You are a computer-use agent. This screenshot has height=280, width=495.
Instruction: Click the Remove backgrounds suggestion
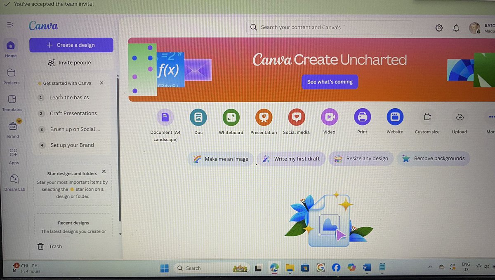pos(433,159)
